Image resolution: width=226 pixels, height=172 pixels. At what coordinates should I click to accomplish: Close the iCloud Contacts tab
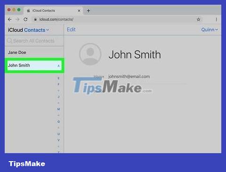click(x=79, y=11)
